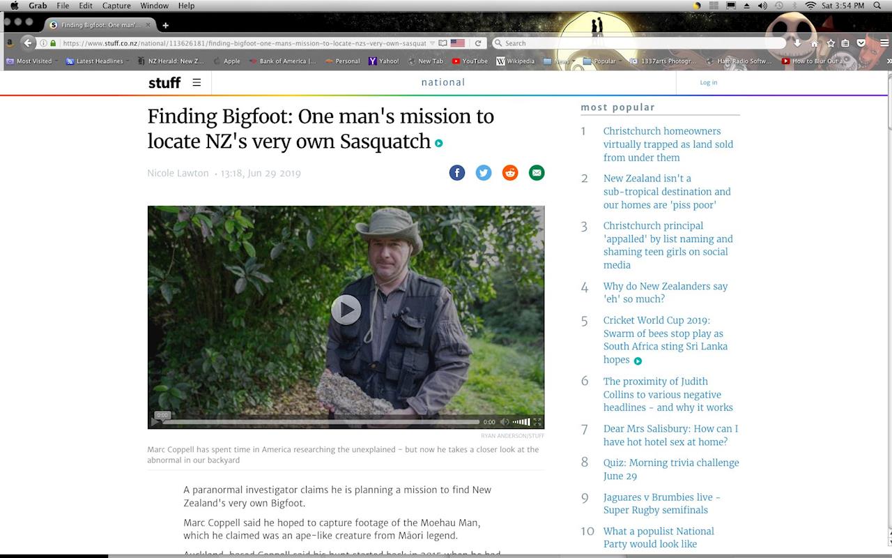Image resolution: width=892 pixels, height=558 pixels.
Task: Open the Capture menu
Action: coord(116,6)
